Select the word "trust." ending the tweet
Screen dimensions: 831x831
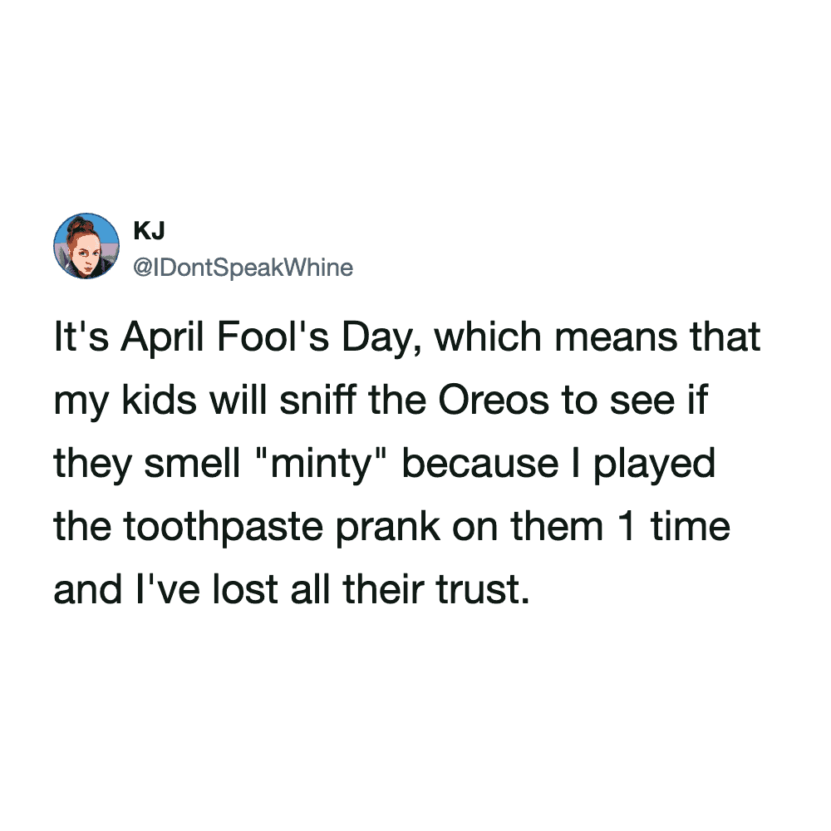pyautogui.click(x=481, y=589)
